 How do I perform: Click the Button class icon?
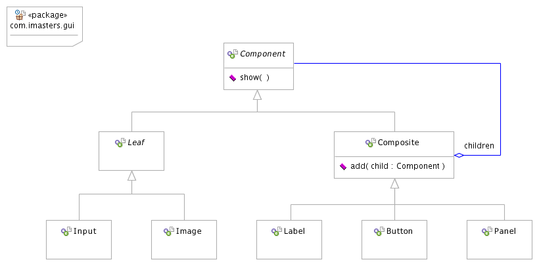pyautogui.click(x=379, y=231)
